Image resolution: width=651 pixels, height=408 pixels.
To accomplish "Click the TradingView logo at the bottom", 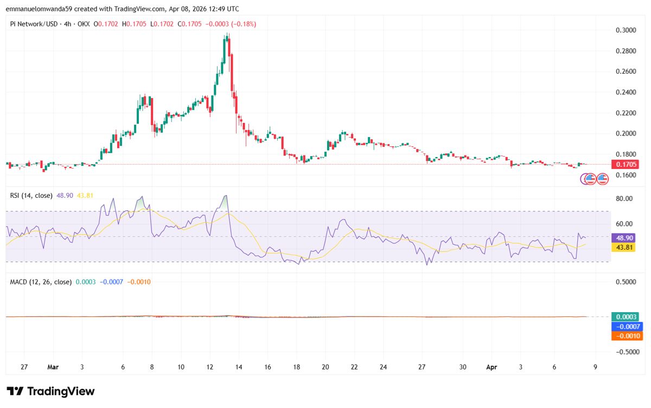I will tap(50, 391).
